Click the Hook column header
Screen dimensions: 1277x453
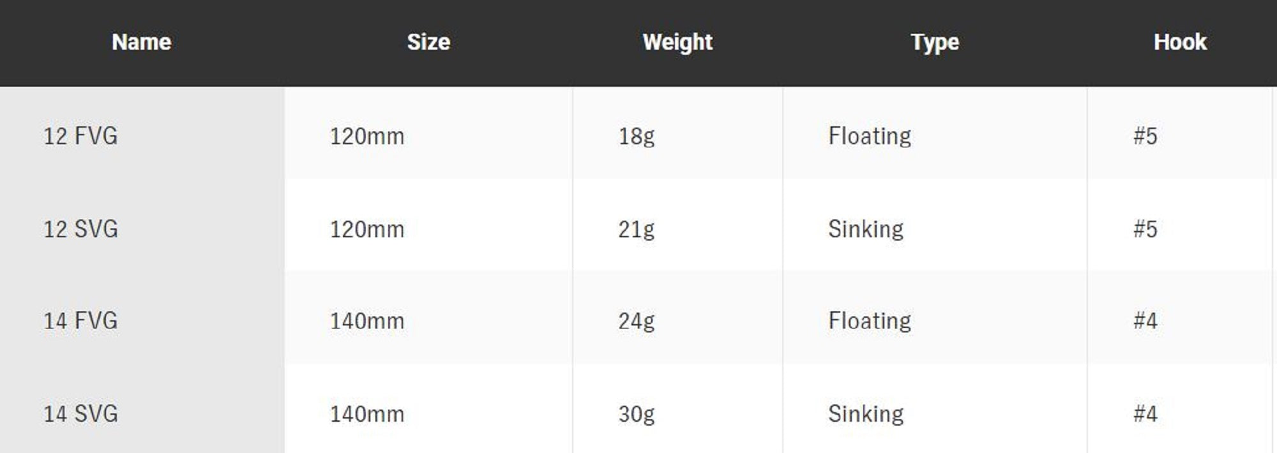[x=1180, y=42]
